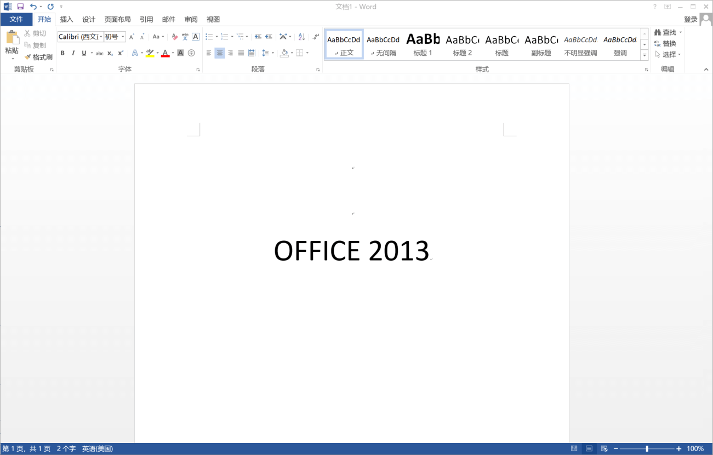
Task: Expand multilevel list options
Action: pyautogui.click(x=247, y=37)
